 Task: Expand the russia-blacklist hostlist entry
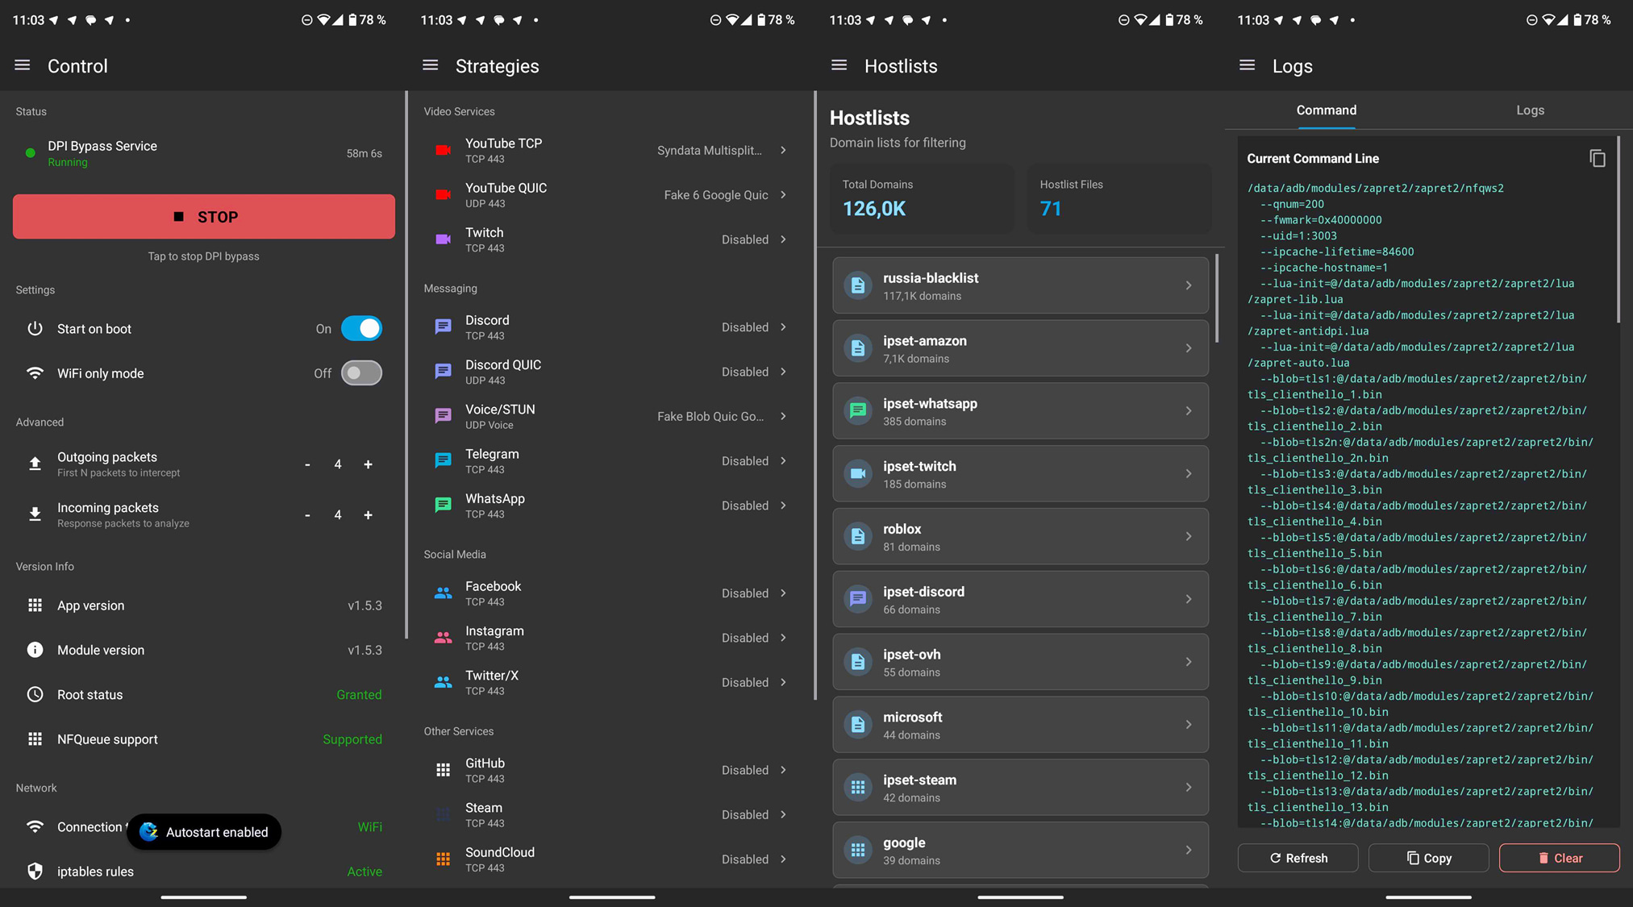coord(1188,285)
